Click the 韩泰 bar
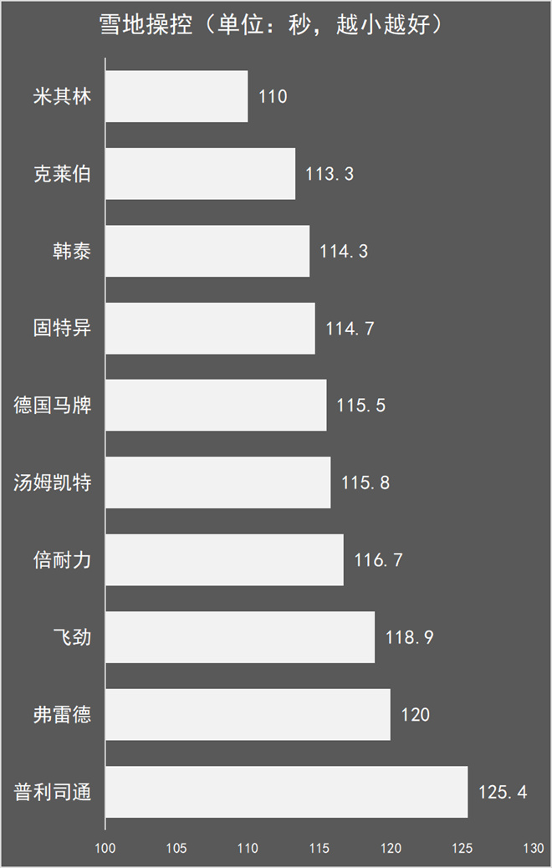 coord(207,252)
